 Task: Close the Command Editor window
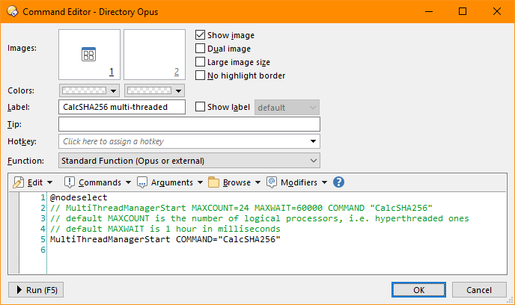click(497, 11)
